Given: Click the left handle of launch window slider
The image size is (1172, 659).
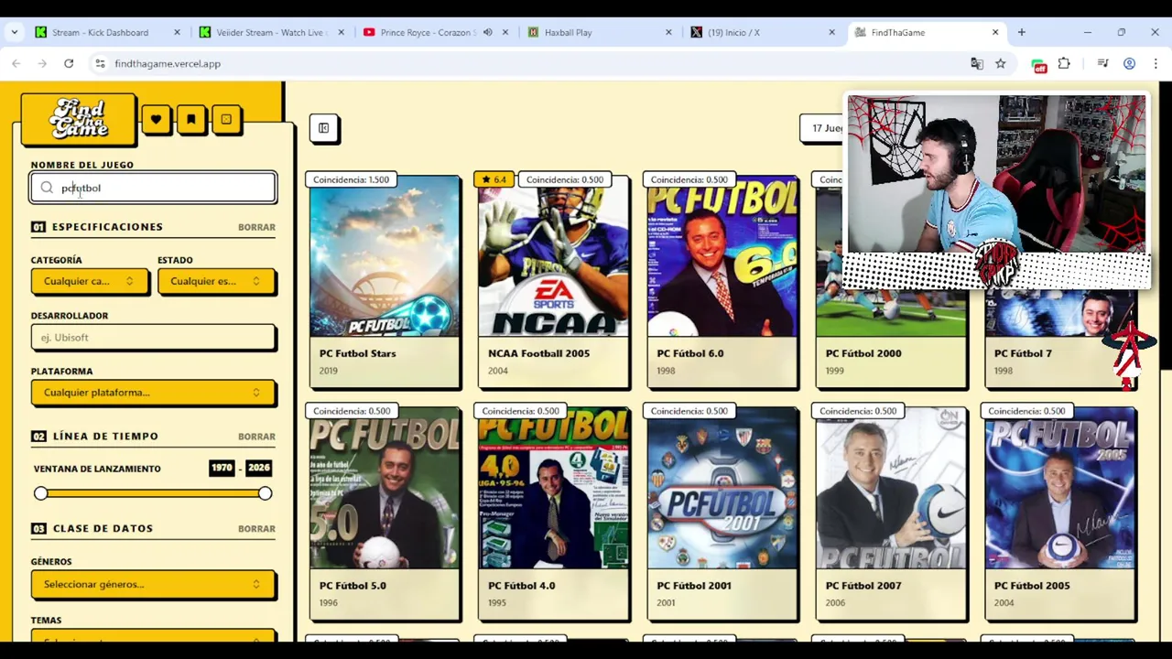Looking at the screenshot, I should pyautogui.click(x=40, y=493).
